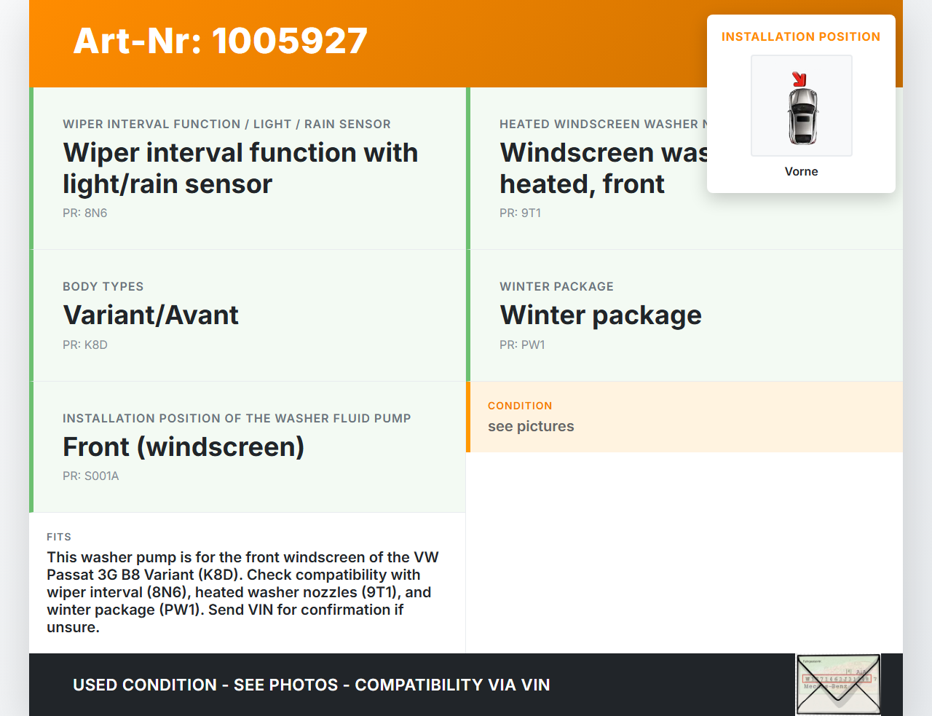Viewport: 932px width, 716px height.
Task: Select the Variant/Avant body type
Action: pos(151,315)
